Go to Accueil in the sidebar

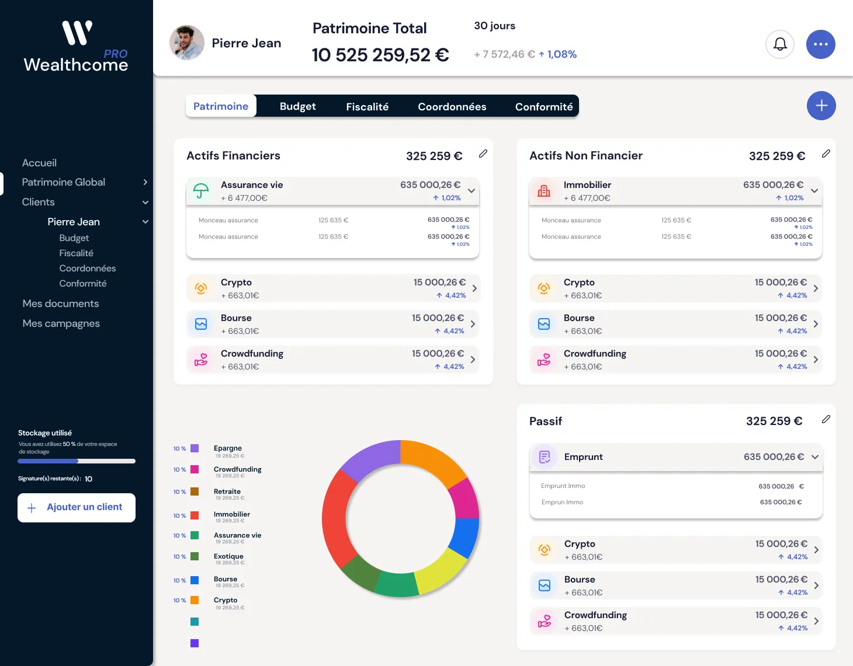click(39, 163)
